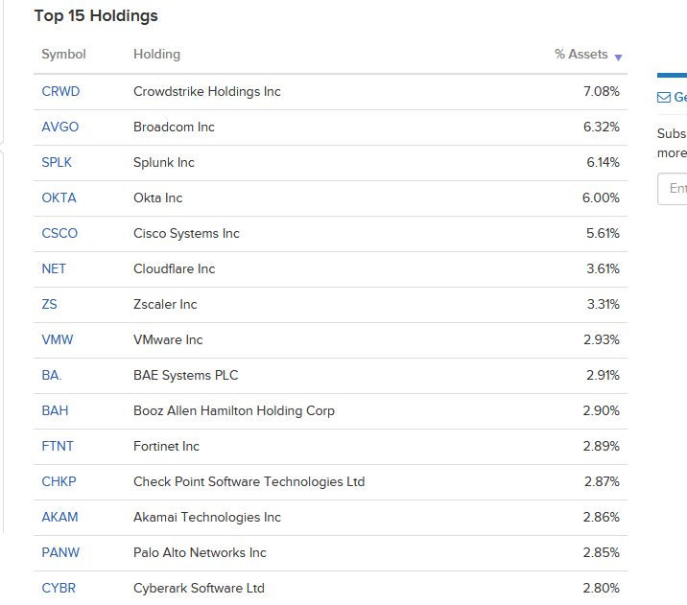Click the 3.31% assets value
The width and height of the screenshot is (687, 605).
(x=604, y=304)
